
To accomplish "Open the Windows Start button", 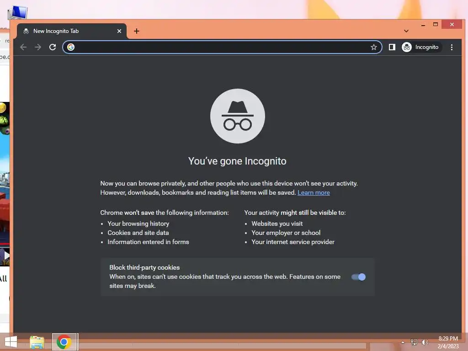I will click(11, 342).
